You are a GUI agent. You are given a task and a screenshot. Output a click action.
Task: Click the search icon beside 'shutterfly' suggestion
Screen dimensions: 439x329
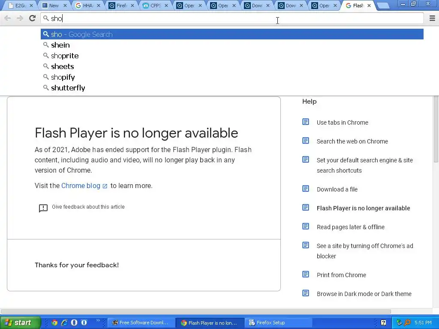tap(46, 87)
